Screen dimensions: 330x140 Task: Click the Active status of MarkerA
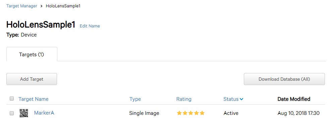click(x=231, y=113)
